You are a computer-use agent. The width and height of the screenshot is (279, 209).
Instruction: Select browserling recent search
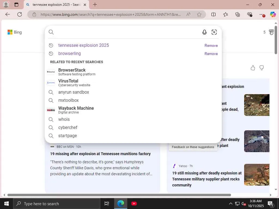[x=69, y=54]
